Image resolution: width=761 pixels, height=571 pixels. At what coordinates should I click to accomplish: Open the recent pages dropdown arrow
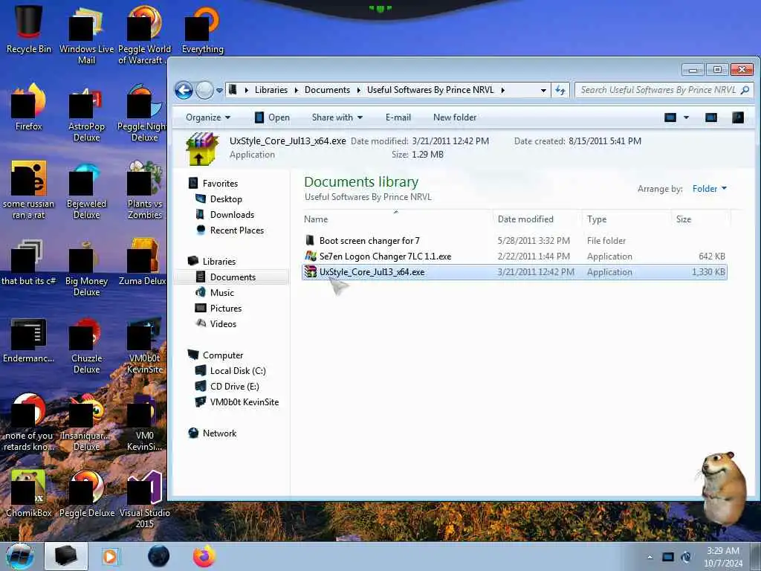[219, 90]
